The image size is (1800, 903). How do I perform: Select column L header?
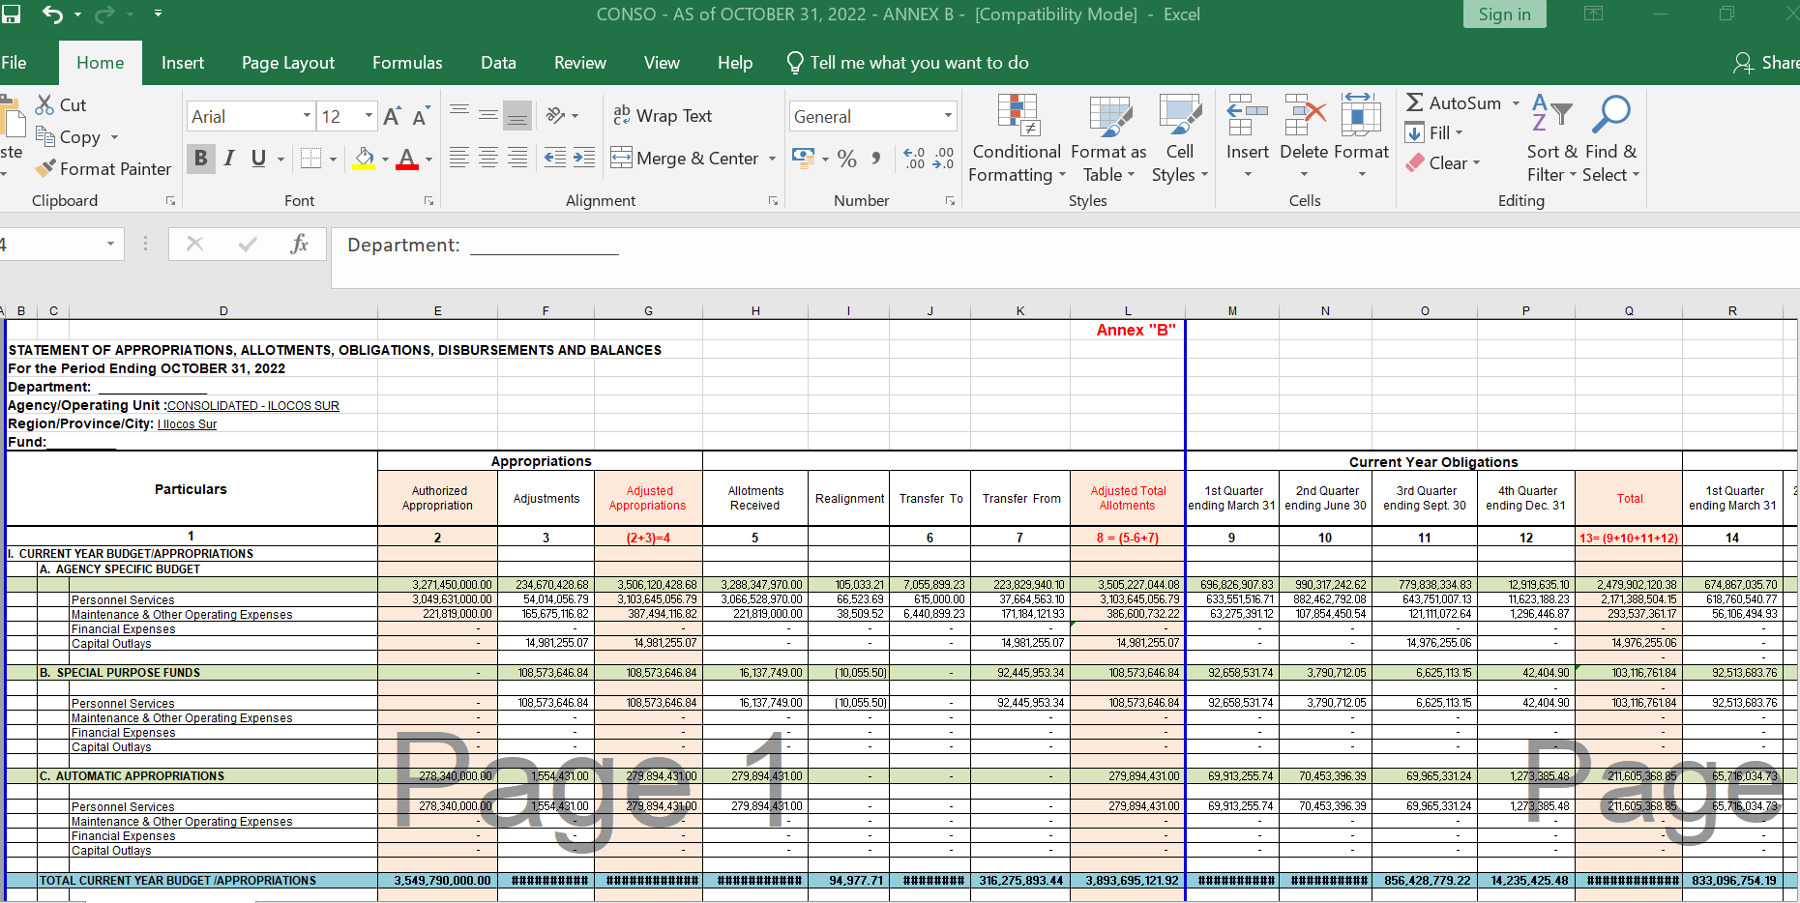click(x=1128, y=310)
